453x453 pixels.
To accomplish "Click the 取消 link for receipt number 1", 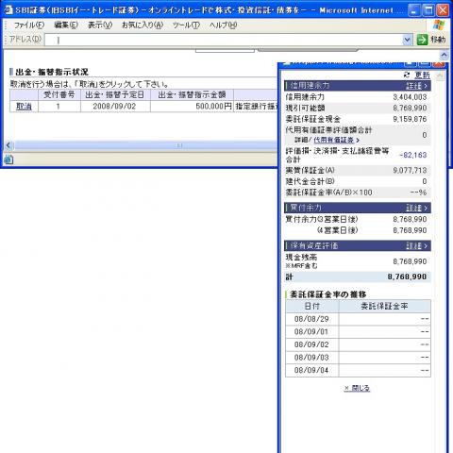I will 24,107.
